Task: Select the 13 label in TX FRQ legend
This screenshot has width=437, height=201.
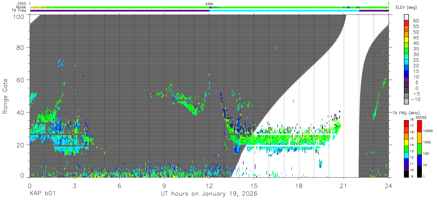Action: [412, 151]
